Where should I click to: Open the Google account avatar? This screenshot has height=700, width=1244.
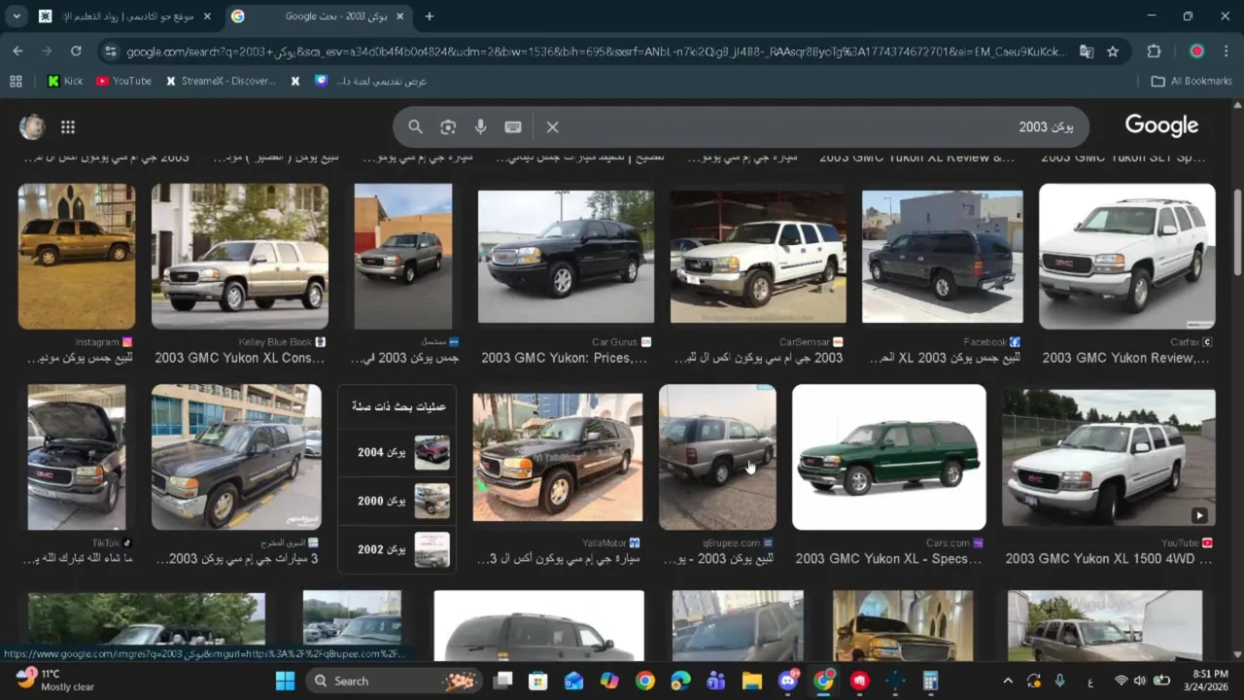32,126
